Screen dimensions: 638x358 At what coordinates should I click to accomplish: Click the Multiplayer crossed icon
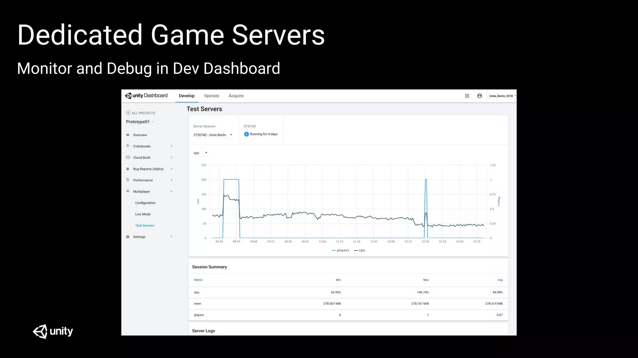pyautogui.click(x=128, y=191)
